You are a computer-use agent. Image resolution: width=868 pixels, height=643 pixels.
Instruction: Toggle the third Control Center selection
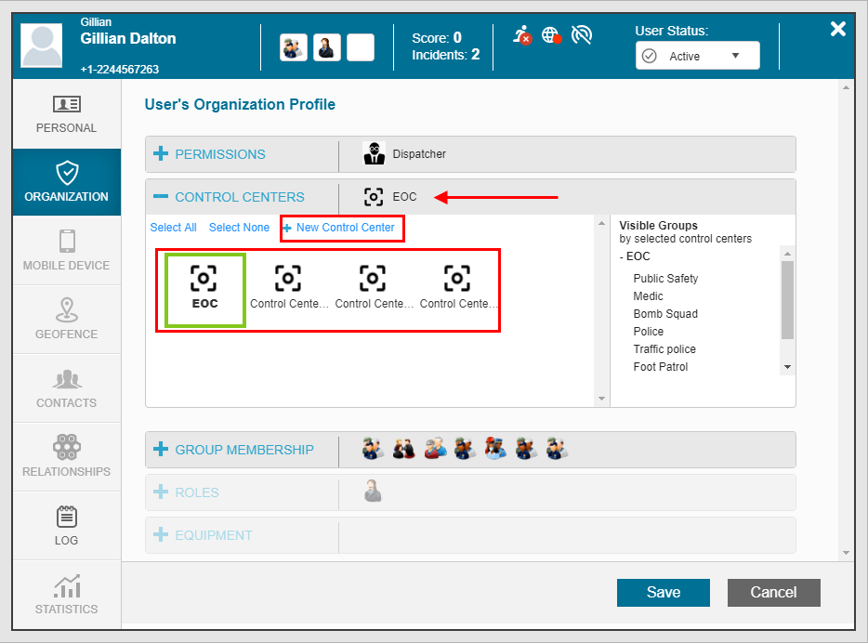pyautogui.click(x=374, y=289)
